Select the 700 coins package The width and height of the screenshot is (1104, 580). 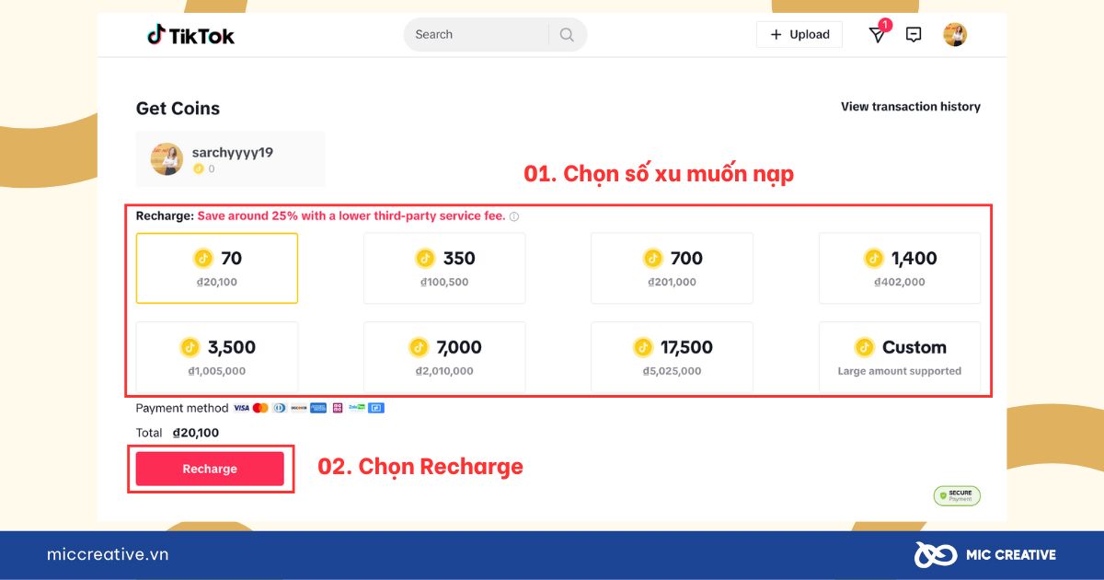672,268
